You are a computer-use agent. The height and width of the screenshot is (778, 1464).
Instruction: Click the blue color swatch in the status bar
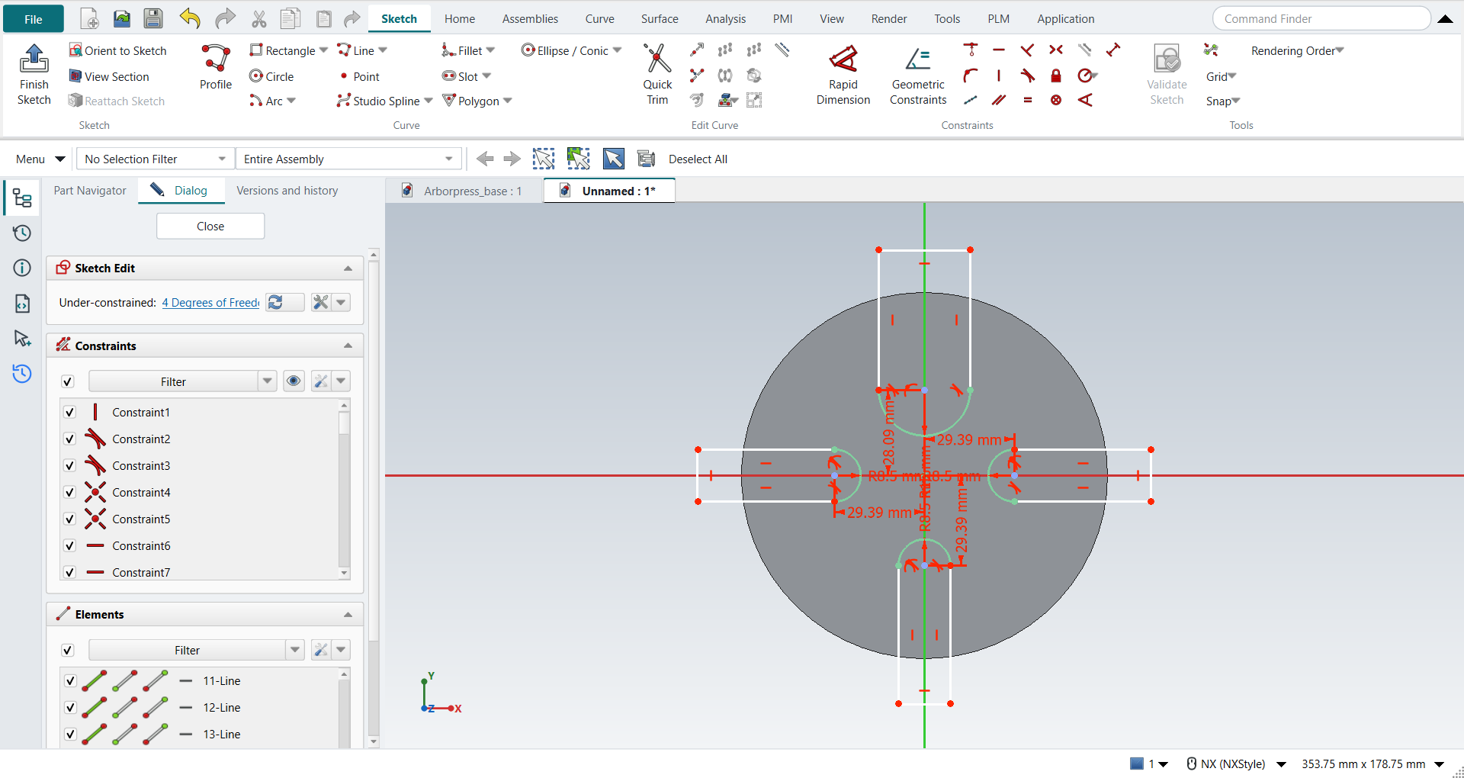pyautogui.click(x=1137, y=764)
